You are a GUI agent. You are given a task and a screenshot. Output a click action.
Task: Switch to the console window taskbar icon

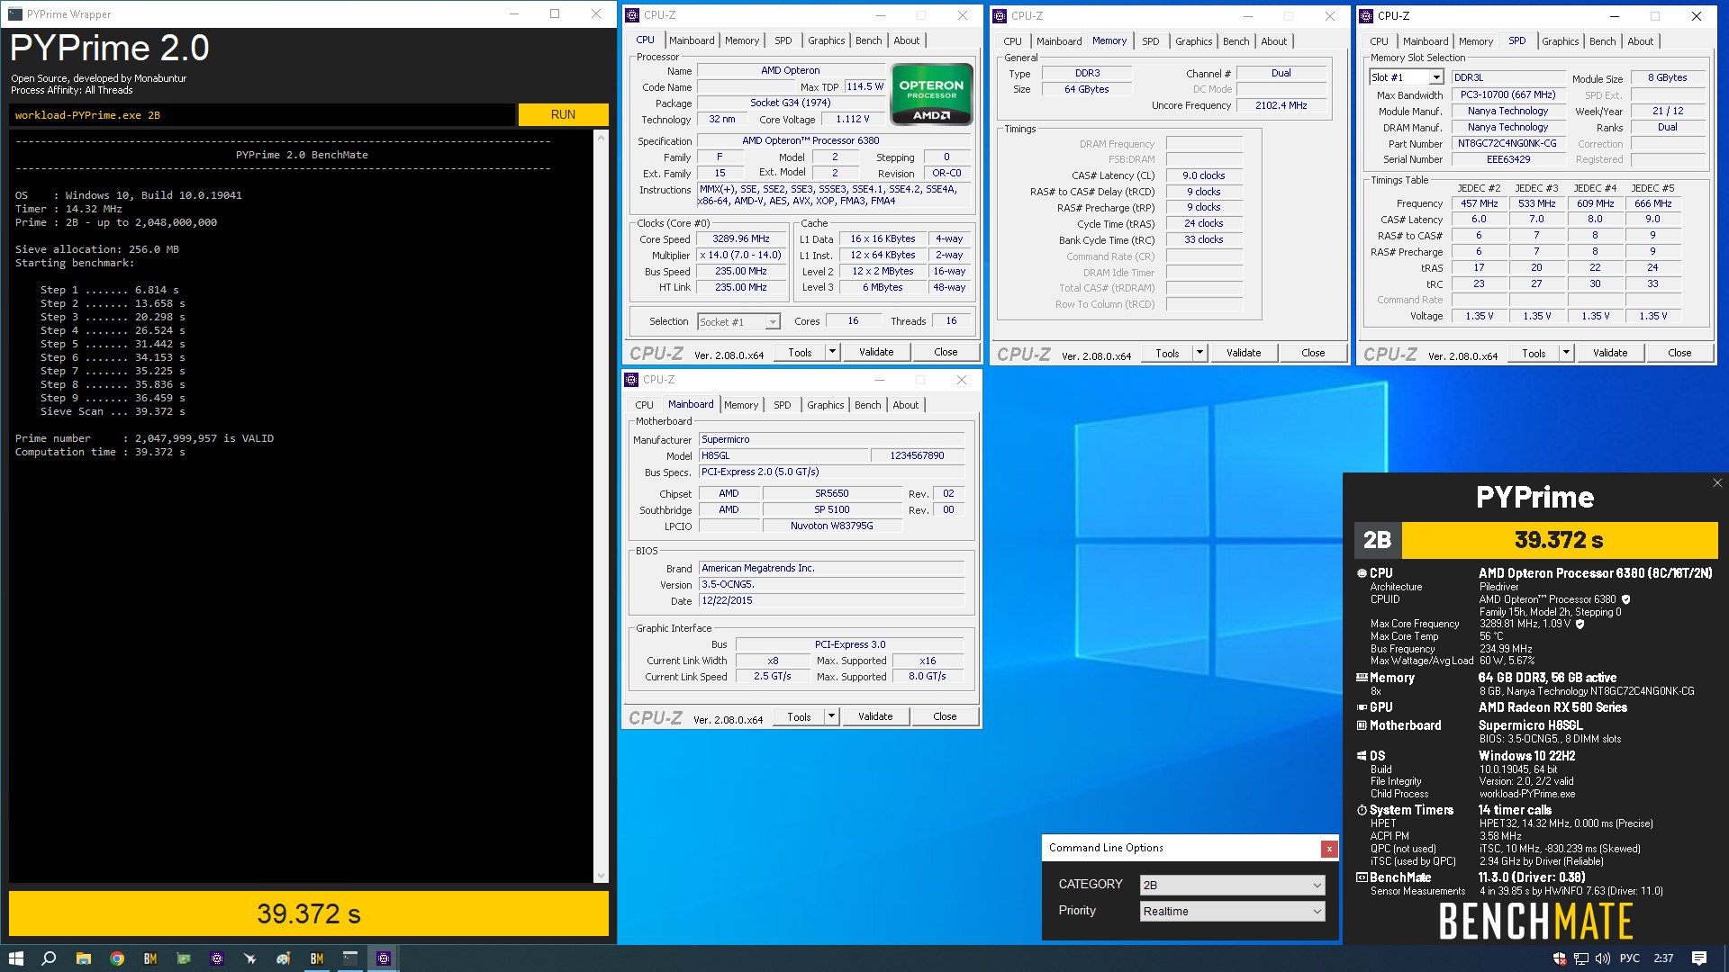pyautogui.click(x=350, y=958)
